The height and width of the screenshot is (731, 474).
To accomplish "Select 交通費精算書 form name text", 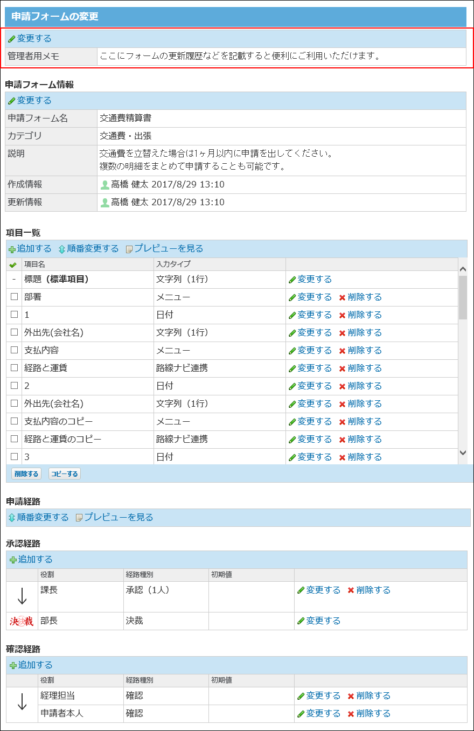I will (126, 118).
